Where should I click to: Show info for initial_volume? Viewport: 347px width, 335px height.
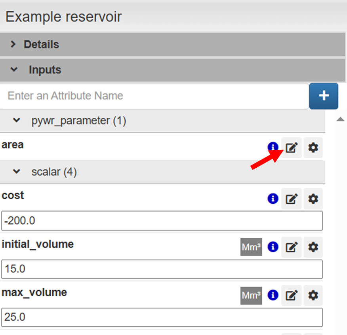point(273,247)
